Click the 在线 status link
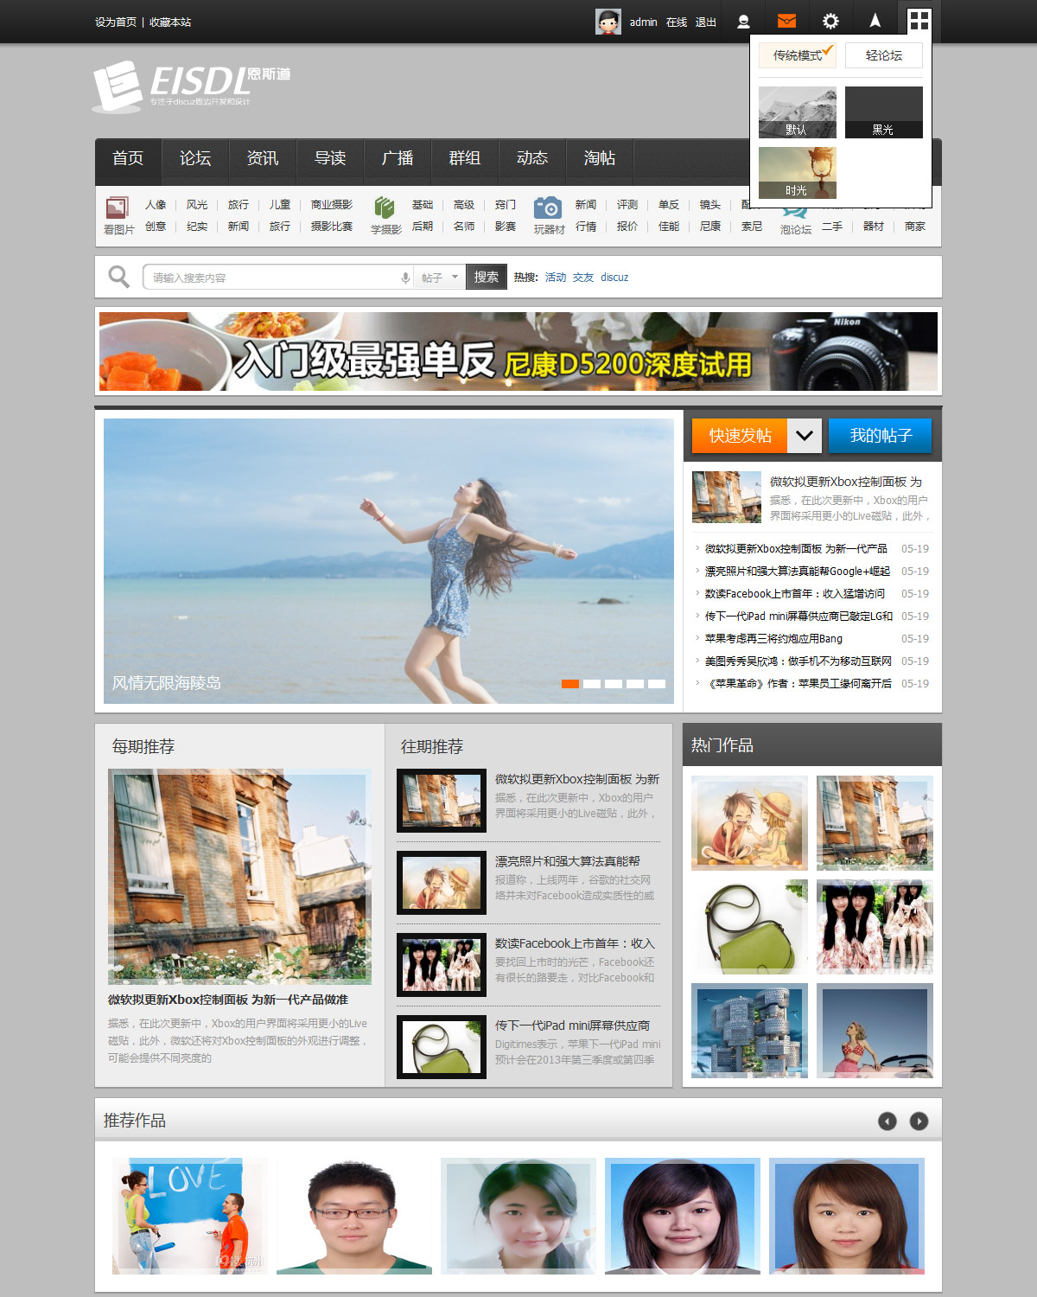Viewport: 1037px width, 1297px height. click(x=677, y=22)
